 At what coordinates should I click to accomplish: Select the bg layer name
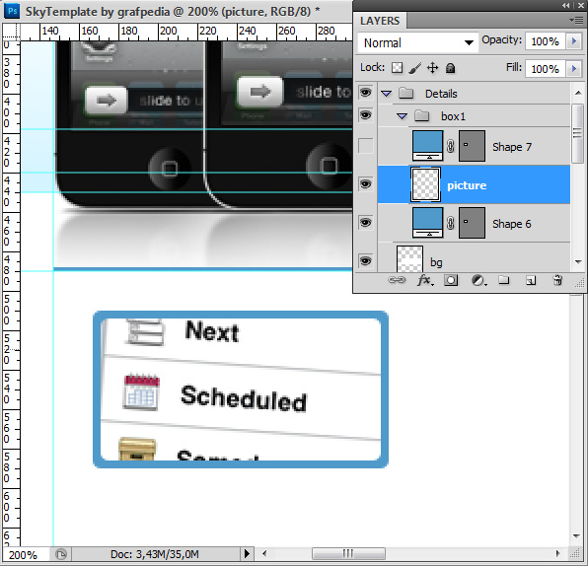[436, 262]
